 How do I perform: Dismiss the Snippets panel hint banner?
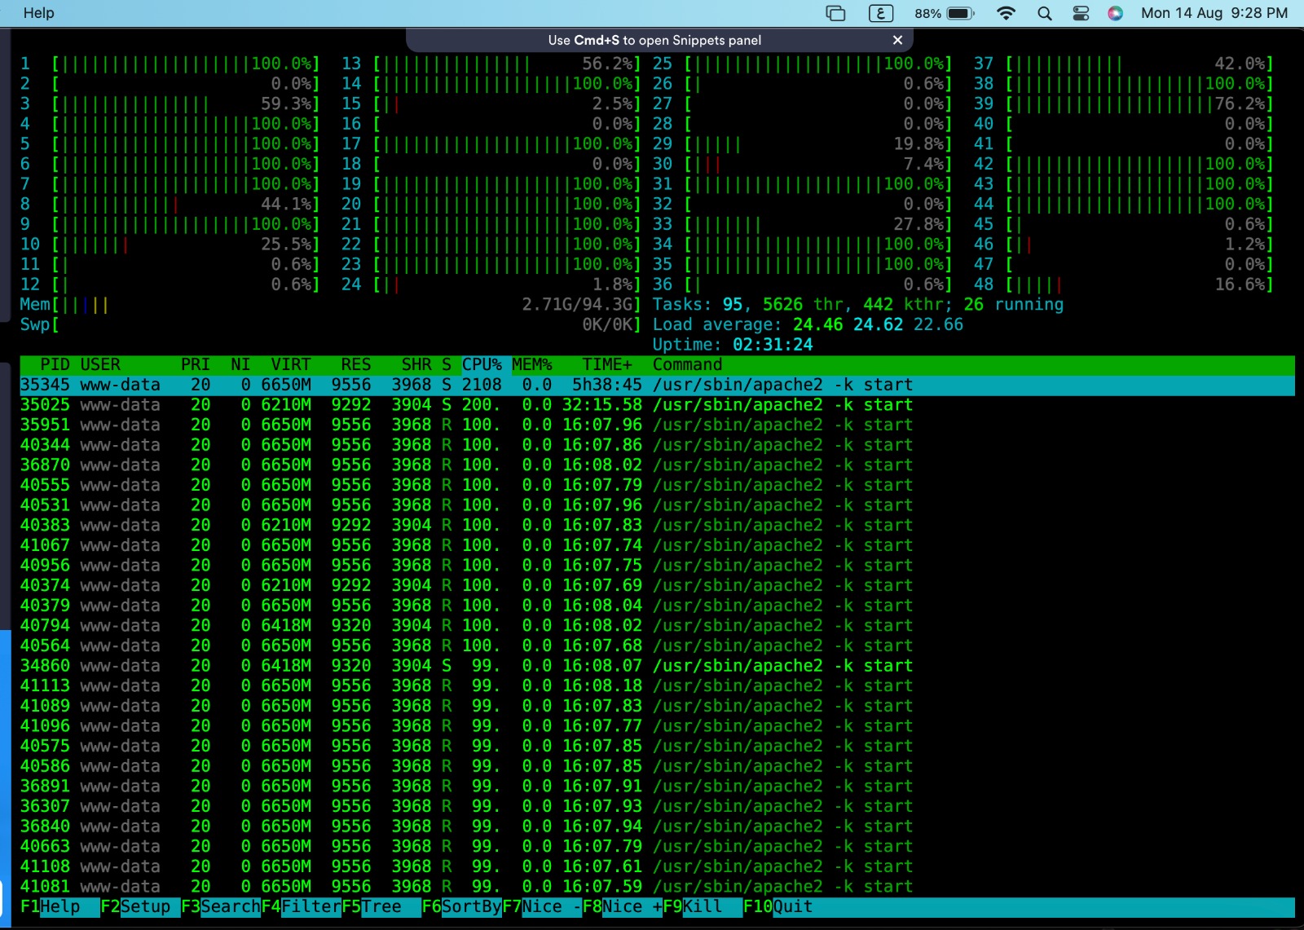click(897, 40)
